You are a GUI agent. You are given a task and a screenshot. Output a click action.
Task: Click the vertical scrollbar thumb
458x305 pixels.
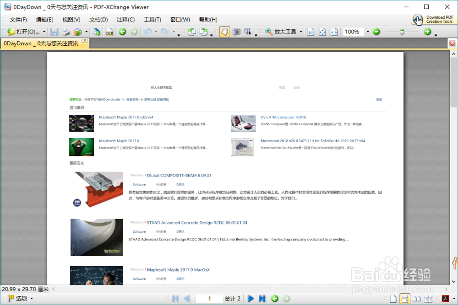pyautogui.click(x=453, y=82)
